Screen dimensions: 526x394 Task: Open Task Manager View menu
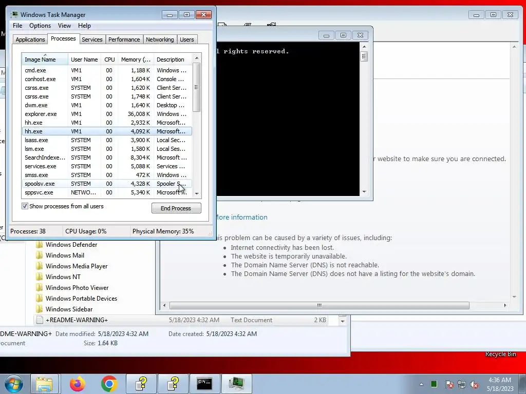(x=64, y=26)
